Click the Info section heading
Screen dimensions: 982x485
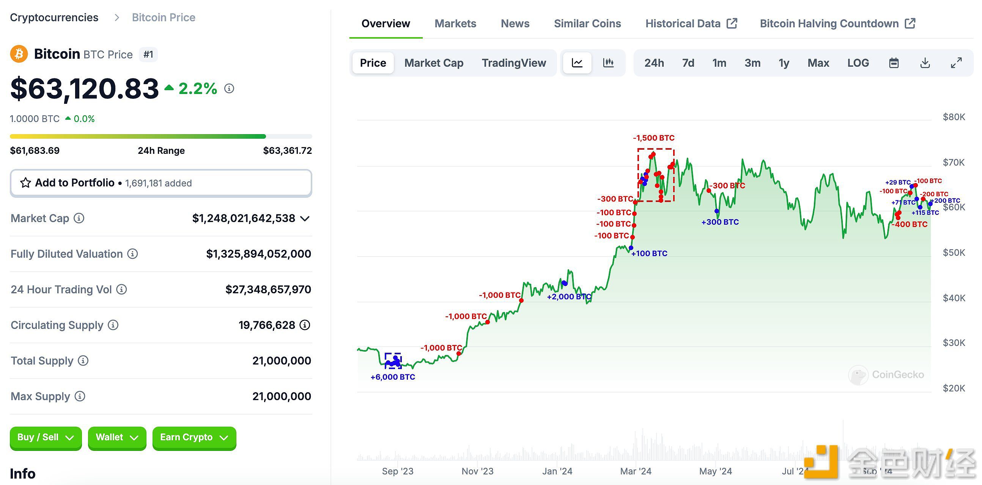22,474
